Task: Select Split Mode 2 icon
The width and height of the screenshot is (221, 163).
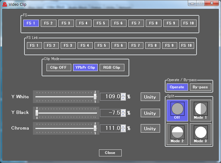Action: coord(177,132)
